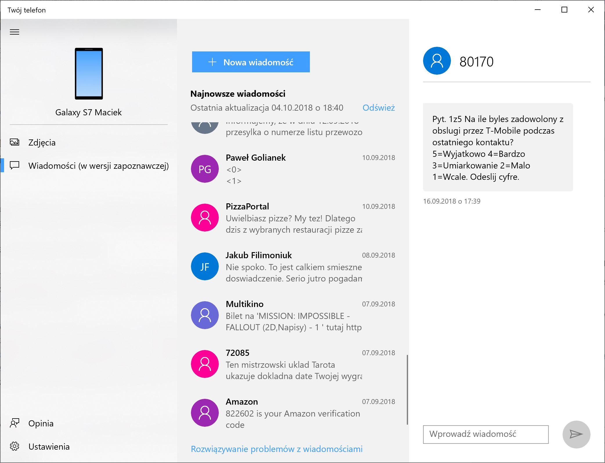Click the timestamp 16.09.2018 o 17:39
Screen dimensions: 605x463
(x=452, y=201)
